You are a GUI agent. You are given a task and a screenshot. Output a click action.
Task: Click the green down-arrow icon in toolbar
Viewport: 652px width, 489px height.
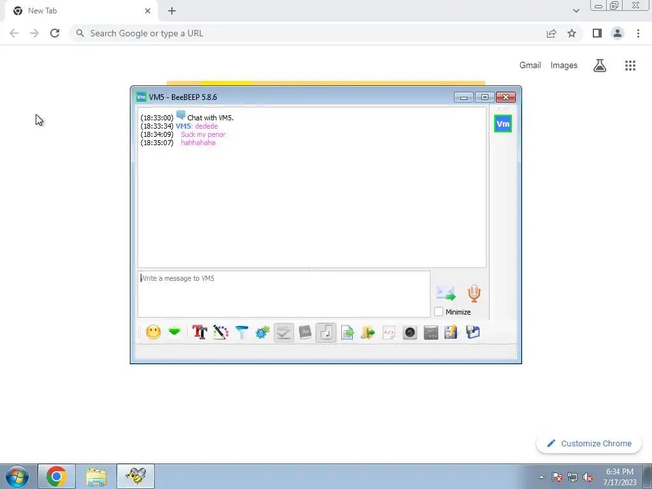174,332
